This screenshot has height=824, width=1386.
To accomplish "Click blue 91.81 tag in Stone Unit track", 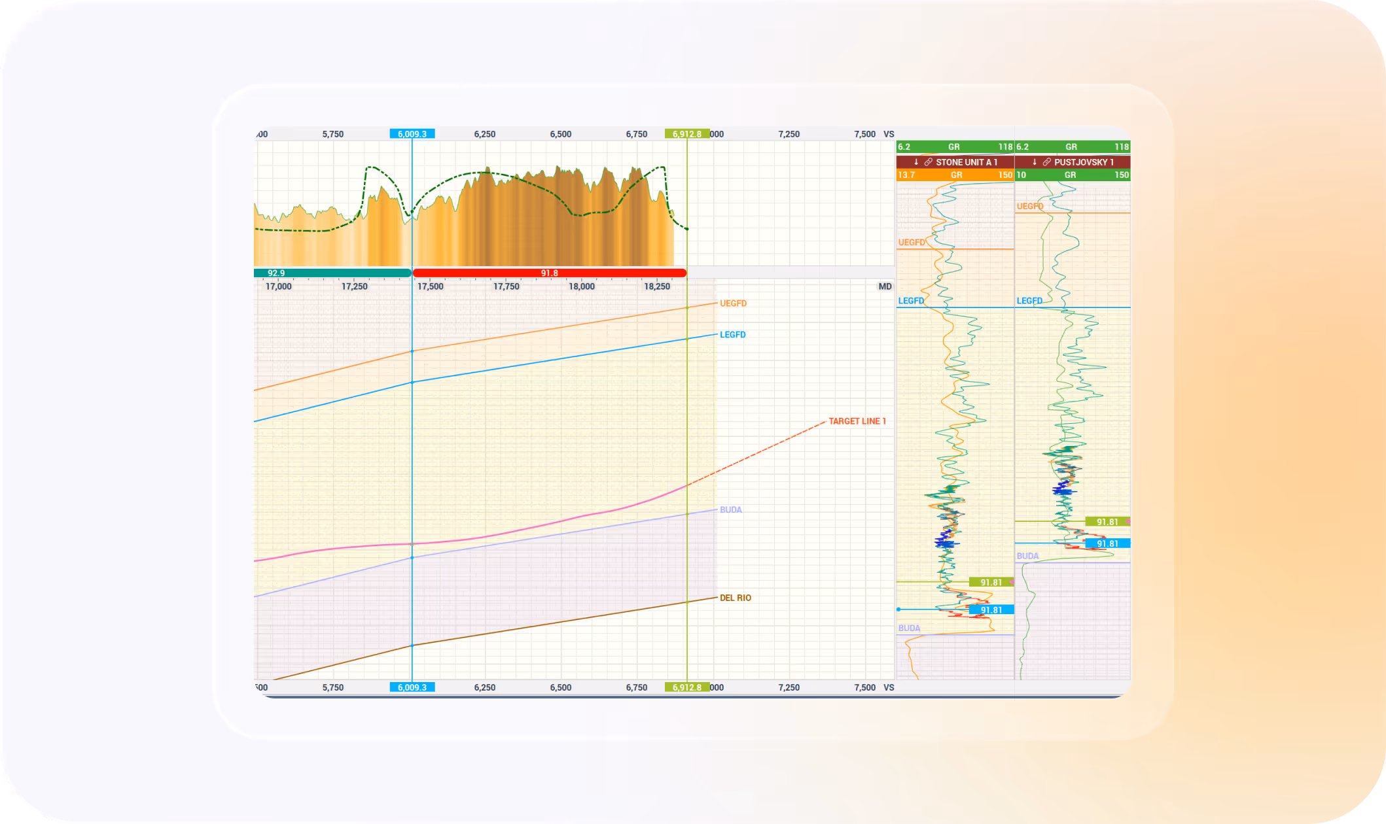I will coord(991,609).
